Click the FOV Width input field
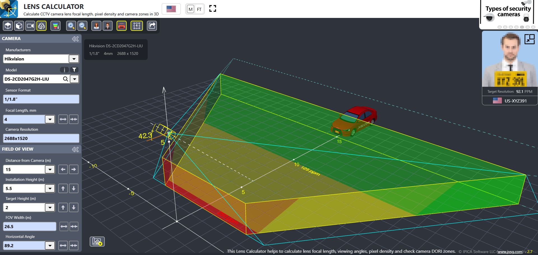This screenshot has height=255, width=538. coord(29,227)
